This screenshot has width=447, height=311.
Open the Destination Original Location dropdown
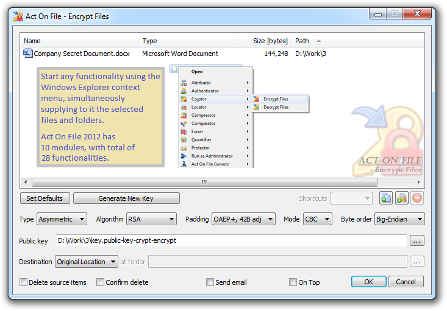pos(87,262)
